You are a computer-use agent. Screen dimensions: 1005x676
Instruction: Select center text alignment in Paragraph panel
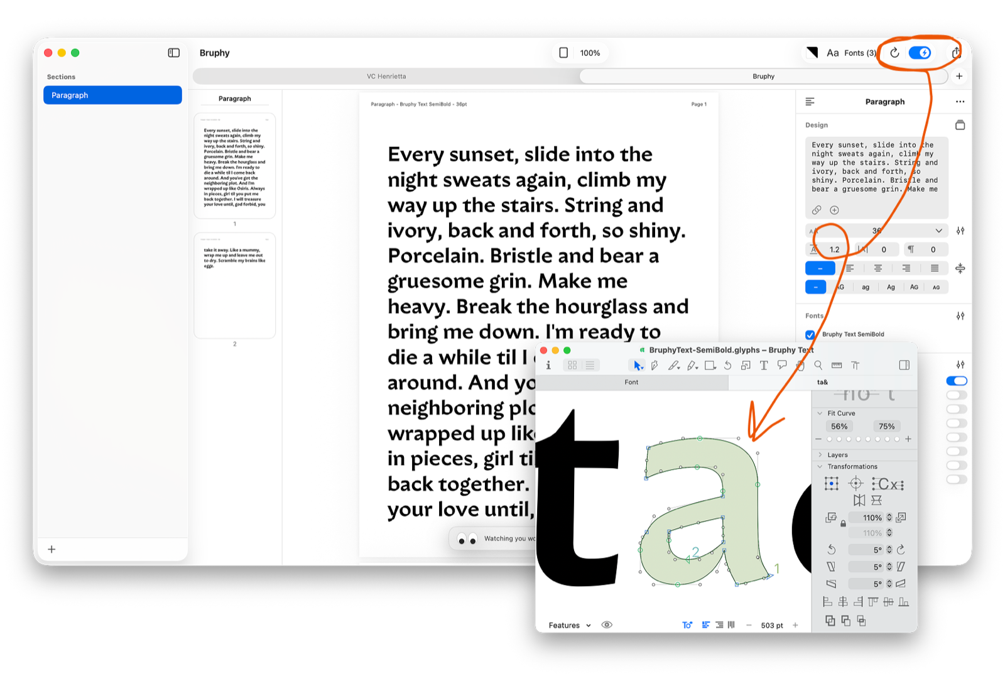pyautogui.click(x=878, y=268)
